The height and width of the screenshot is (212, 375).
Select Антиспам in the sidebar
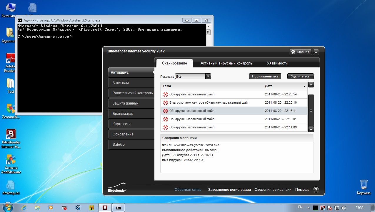pyautogui.click(x=131, y=83)
